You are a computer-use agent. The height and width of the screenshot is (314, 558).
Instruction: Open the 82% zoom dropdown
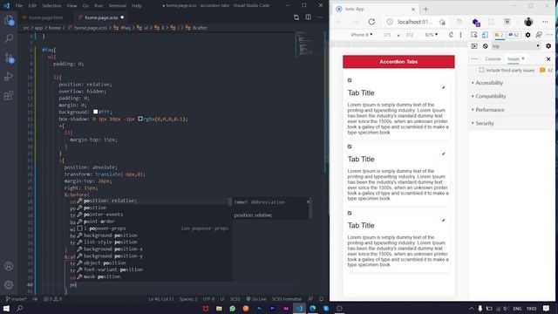(432, 35)
